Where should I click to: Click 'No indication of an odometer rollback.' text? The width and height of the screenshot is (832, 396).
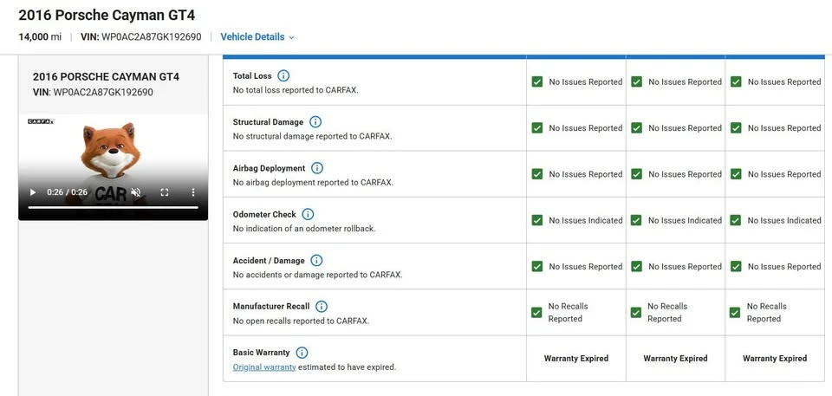[304, 229]
